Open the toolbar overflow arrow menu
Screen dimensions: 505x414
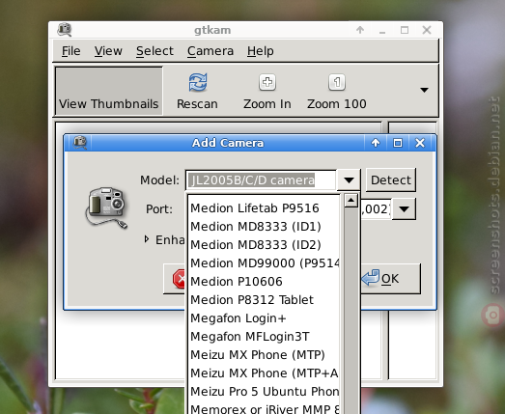point(424,90)
